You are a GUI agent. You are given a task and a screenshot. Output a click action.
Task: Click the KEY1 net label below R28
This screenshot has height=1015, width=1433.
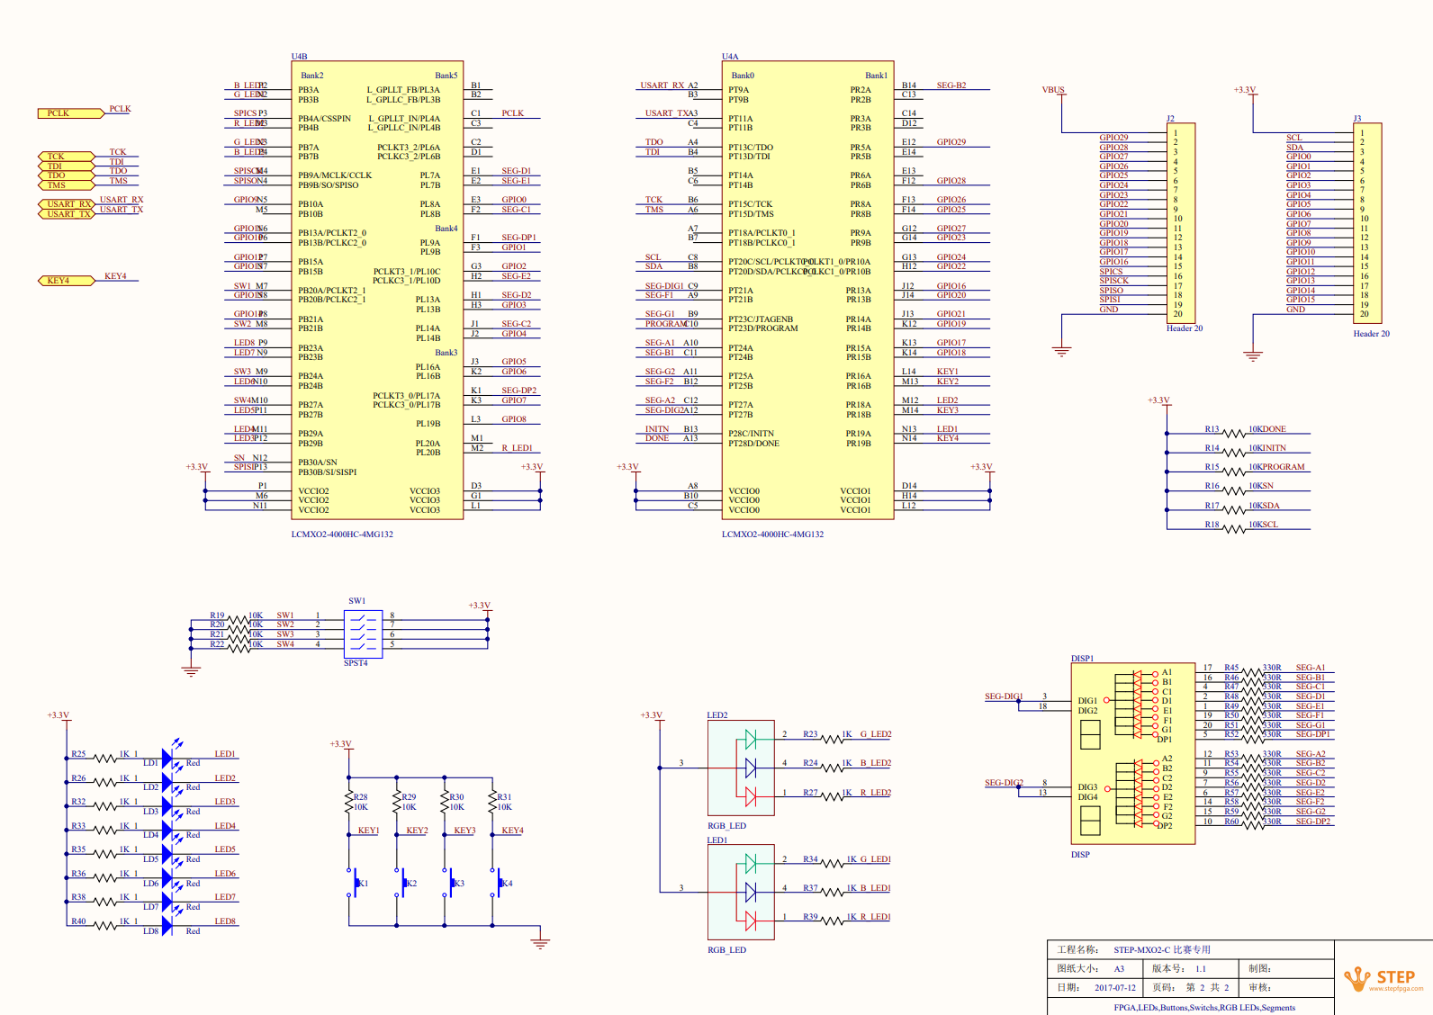pos(369,831)
